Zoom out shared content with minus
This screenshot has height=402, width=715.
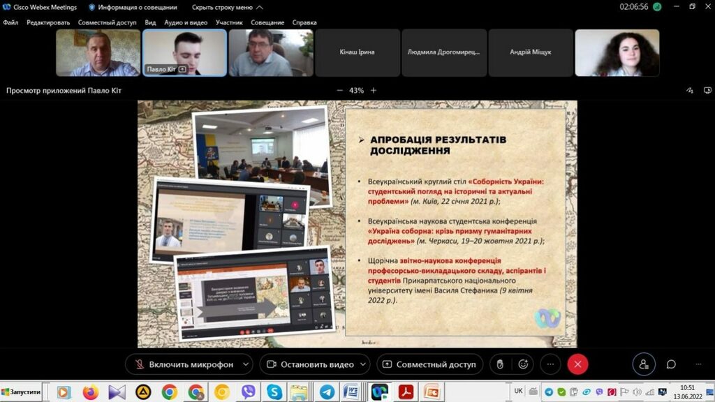pyautogui.click(x=340, y=90)
